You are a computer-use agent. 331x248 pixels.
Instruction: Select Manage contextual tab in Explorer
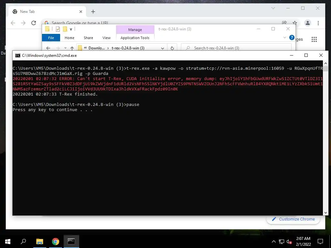tap(135, 30)
